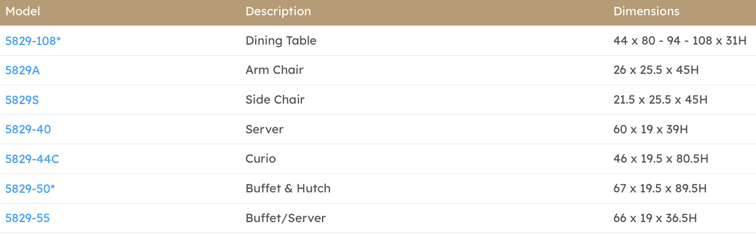Click the Model column header
This screenshot has width=756, height=234.
click(x=23, y=11)
